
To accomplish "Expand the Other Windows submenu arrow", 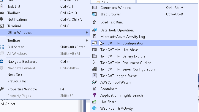I will coord(87,33).
